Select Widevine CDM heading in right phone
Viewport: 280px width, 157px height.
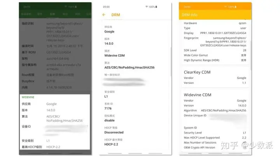198,95
